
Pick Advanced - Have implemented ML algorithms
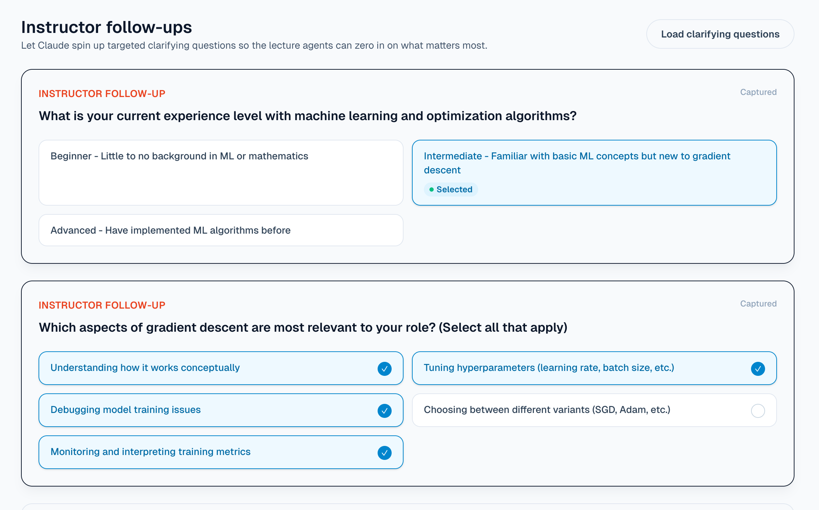(221, 230)
